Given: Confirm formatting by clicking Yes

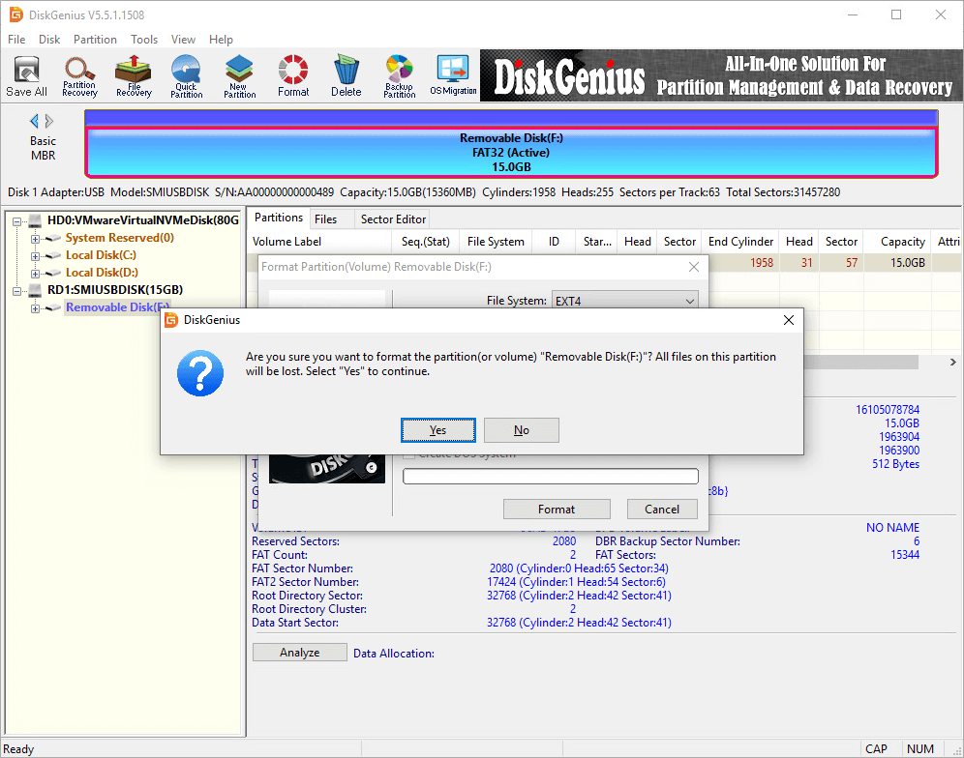Looking at the screenshot, I should click(x=437, y=430).
